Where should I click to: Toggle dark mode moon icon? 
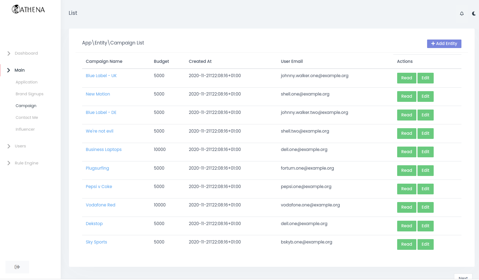pyautogui.click(x=474, y=13)
